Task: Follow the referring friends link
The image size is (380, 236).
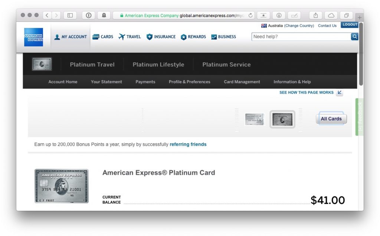Action: 188,144
